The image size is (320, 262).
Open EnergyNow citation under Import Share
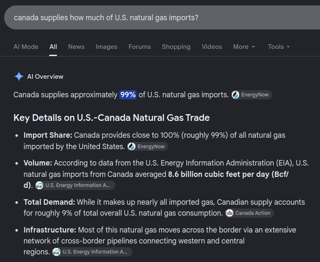[x=148, y=147]
